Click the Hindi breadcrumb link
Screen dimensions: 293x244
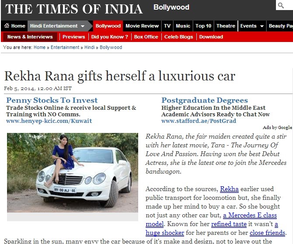[x=90, y=47]
